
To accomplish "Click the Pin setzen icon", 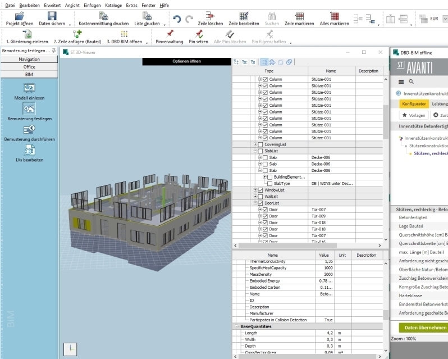I will [199, 34].
